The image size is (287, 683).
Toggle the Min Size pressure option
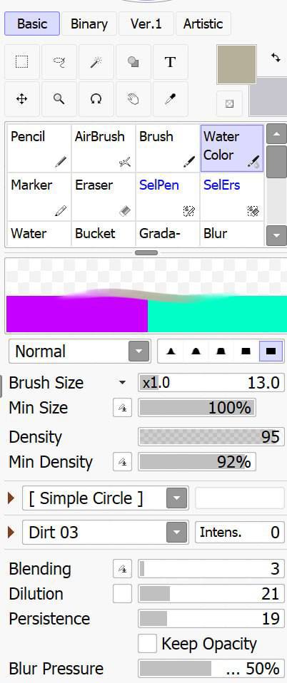click(122, 408)
